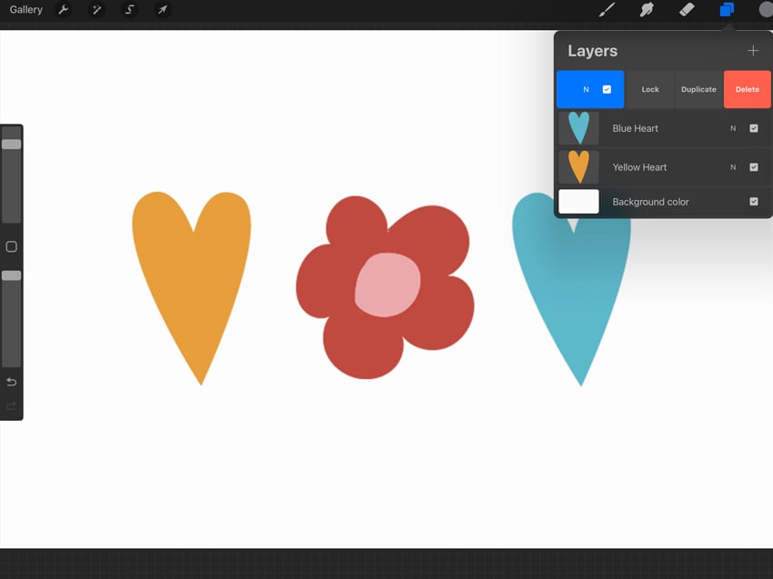
Task: Uncheck the Background color layer
Action: 753,202
